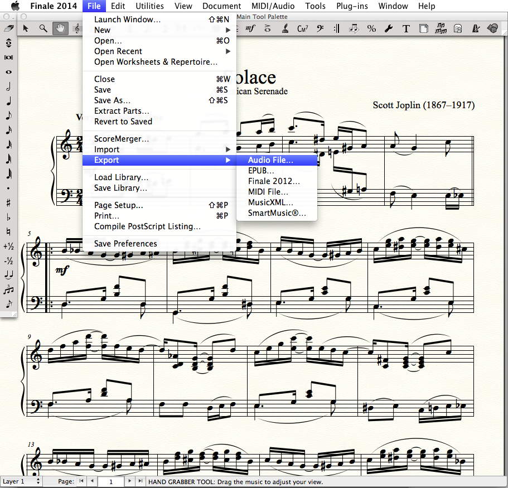Choose the 16th note duration
Screen dimensions: 508x488
point(9,131)
